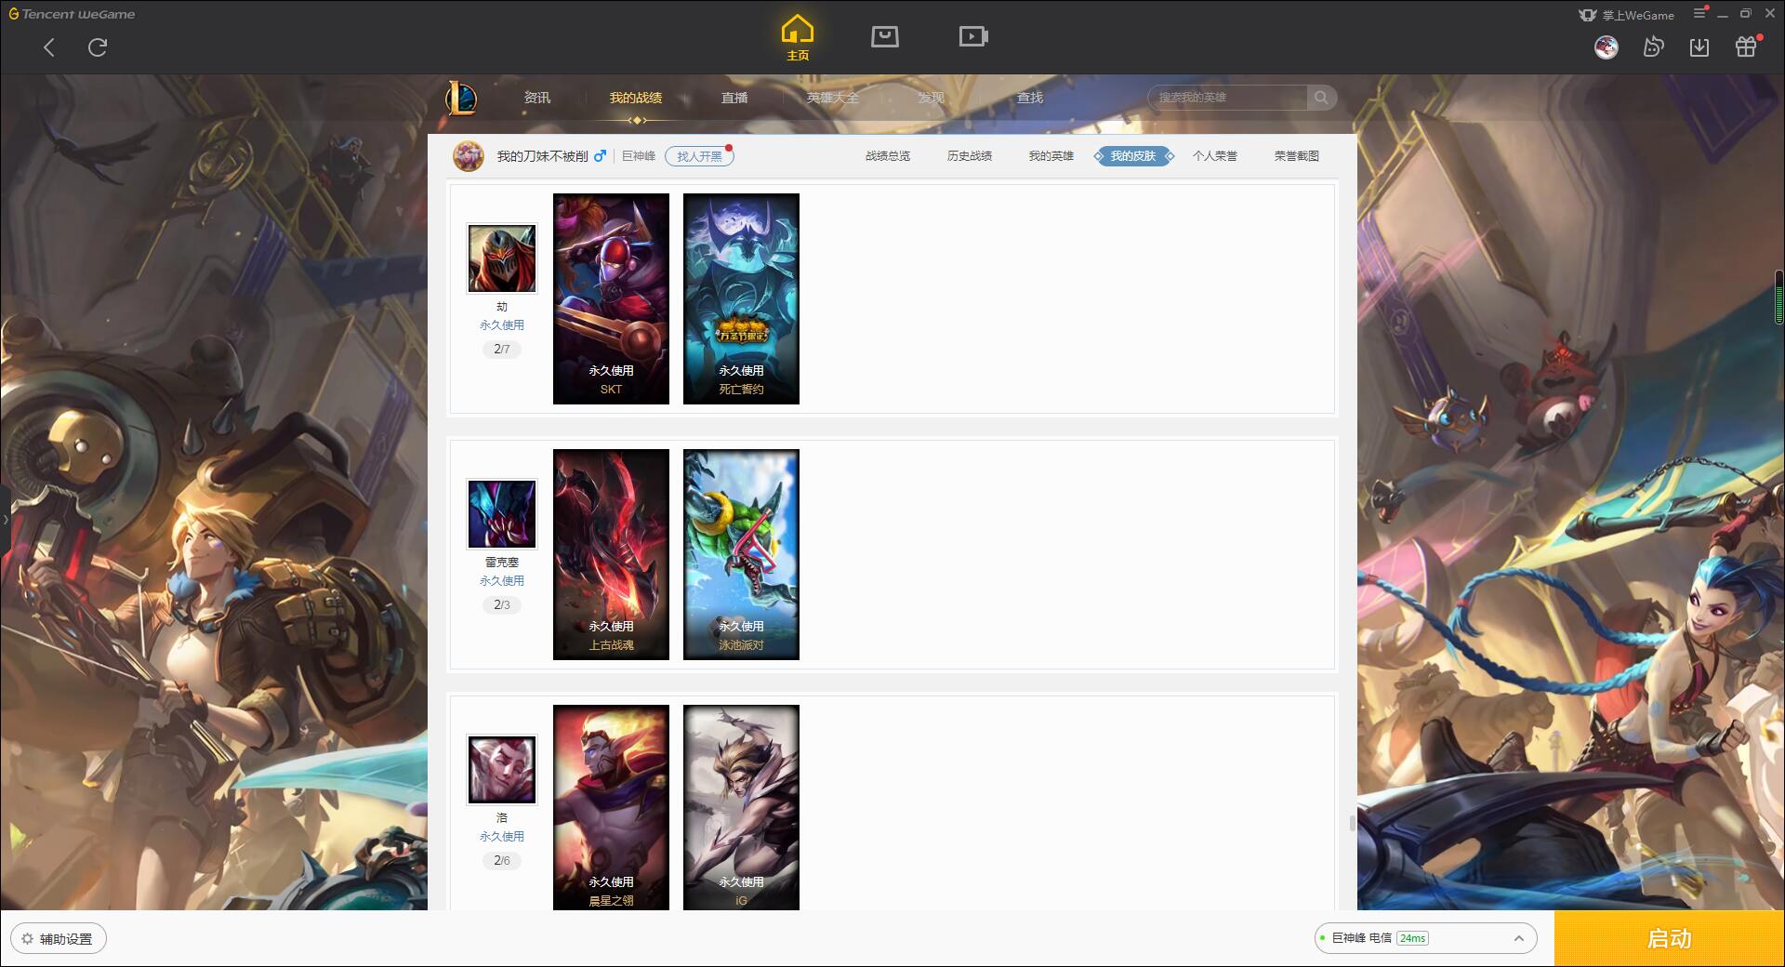
Task: Click the summoner name 我的刀妹不被削
Action: 542,156
